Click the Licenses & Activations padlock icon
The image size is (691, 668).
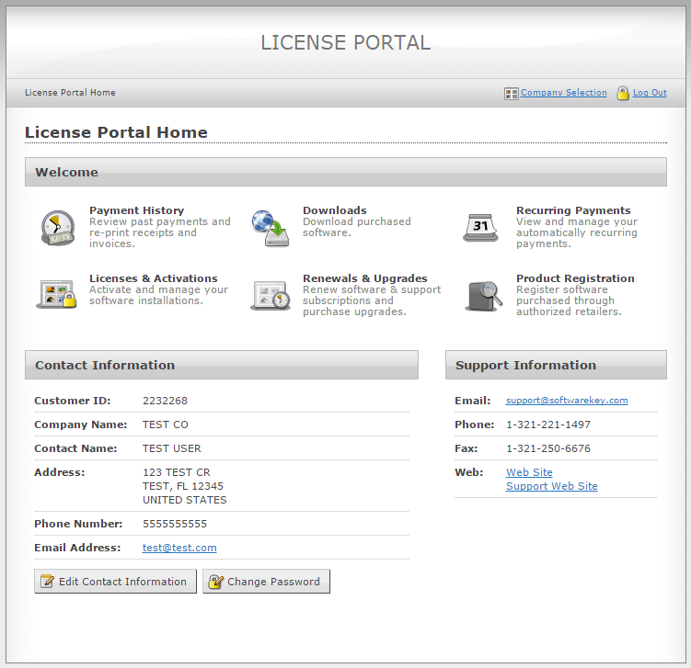coord(57,294)
